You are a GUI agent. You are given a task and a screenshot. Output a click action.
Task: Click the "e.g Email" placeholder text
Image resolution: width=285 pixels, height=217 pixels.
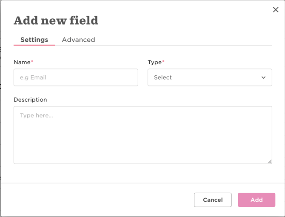[33, 77]
